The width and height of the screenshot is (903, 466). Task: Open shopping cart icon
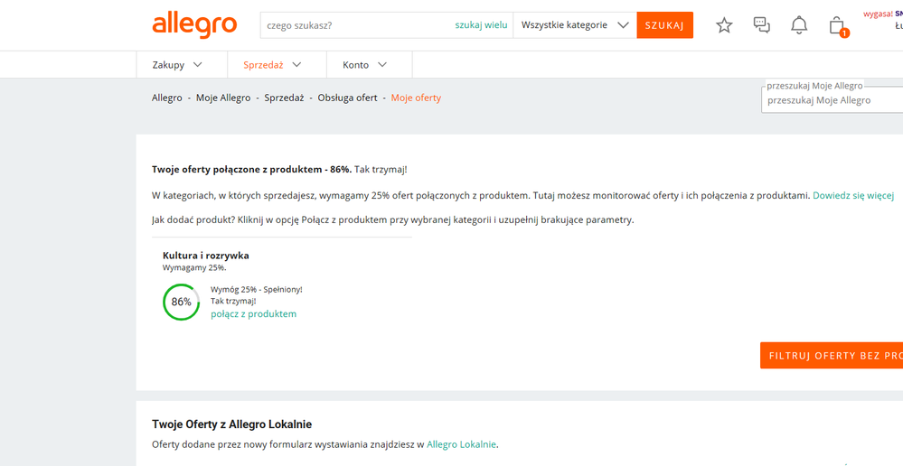coord(837,26)
